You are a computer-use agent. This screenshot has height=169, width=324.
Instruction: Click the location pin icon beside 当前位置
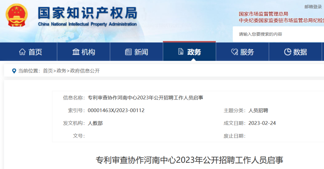pyautogui.click(x=14, y=71)
